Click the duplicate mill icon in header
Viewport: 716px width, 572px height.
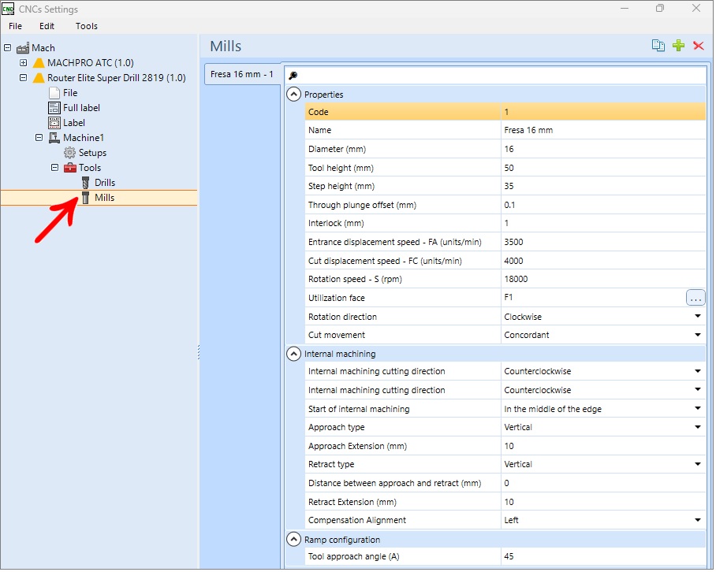point(658,46)
